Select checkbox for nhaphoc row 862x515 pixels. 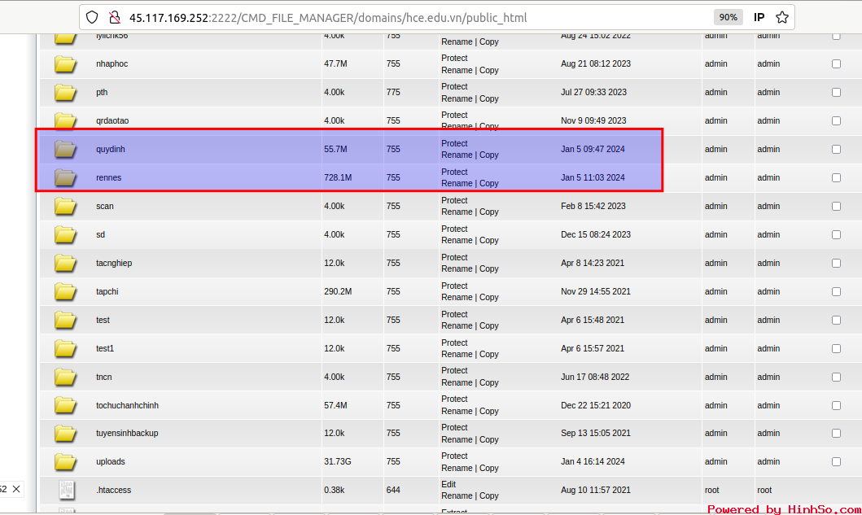tap(836, 63)
